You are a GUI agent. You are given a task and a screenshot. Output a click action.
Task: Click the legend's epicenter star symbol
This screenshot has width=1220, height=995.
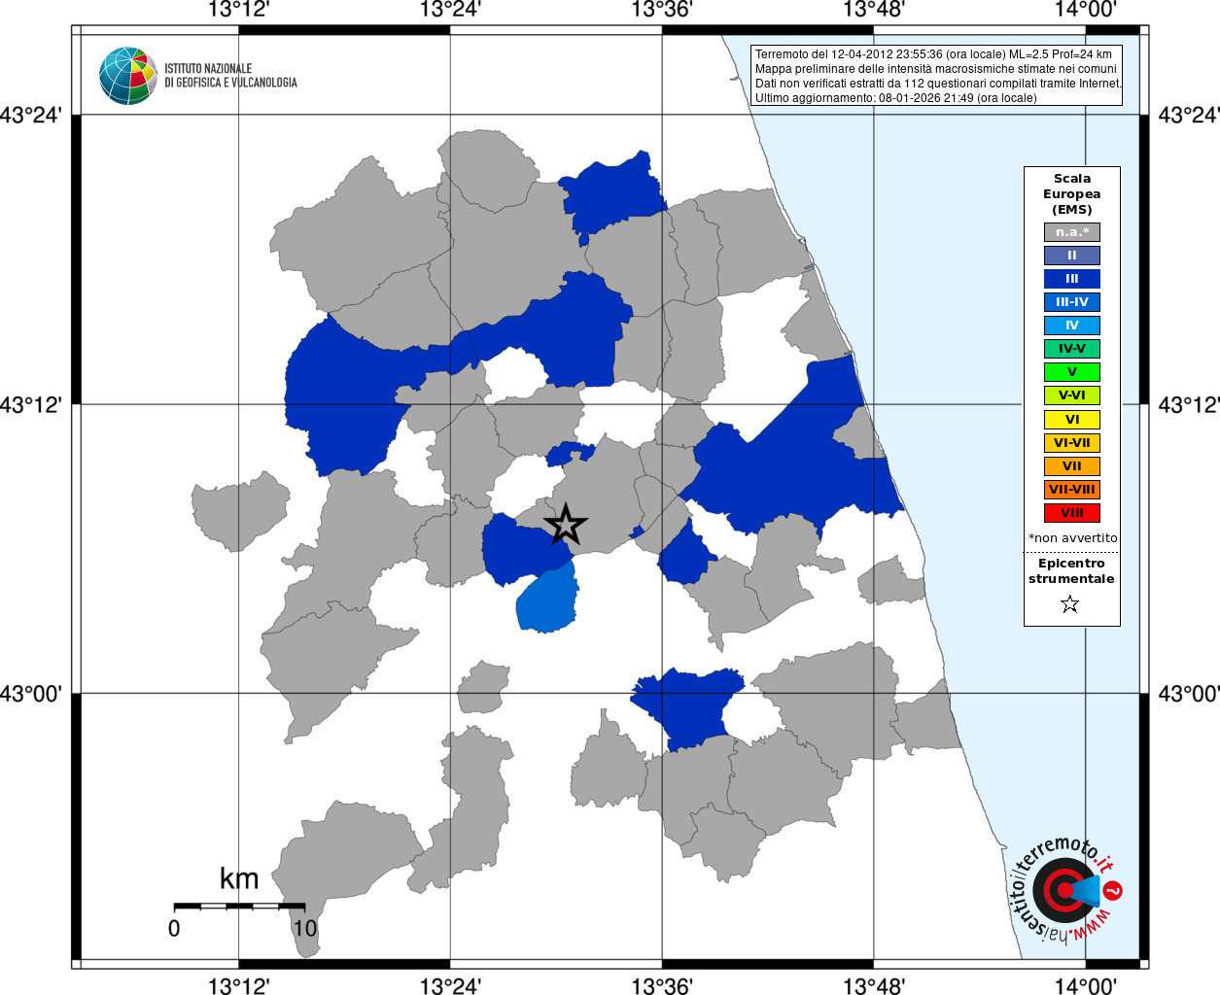(x=1070, y=604)
